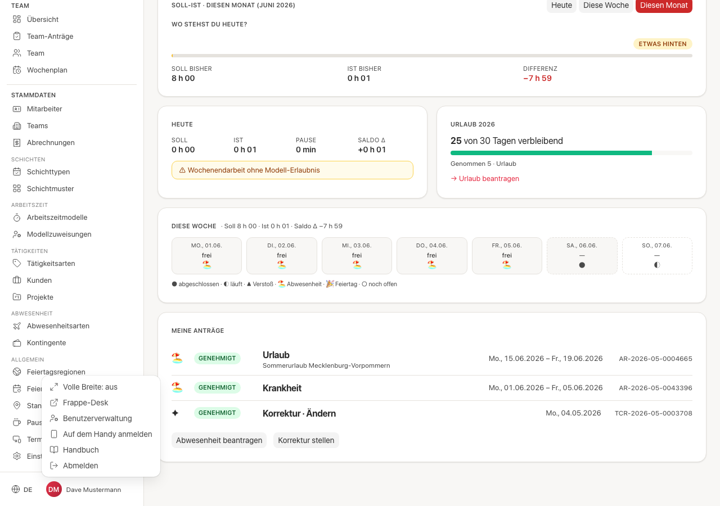720x506 pixels.
Task: Follow the Urlaub beantragen link
Action: click(485, 179)
